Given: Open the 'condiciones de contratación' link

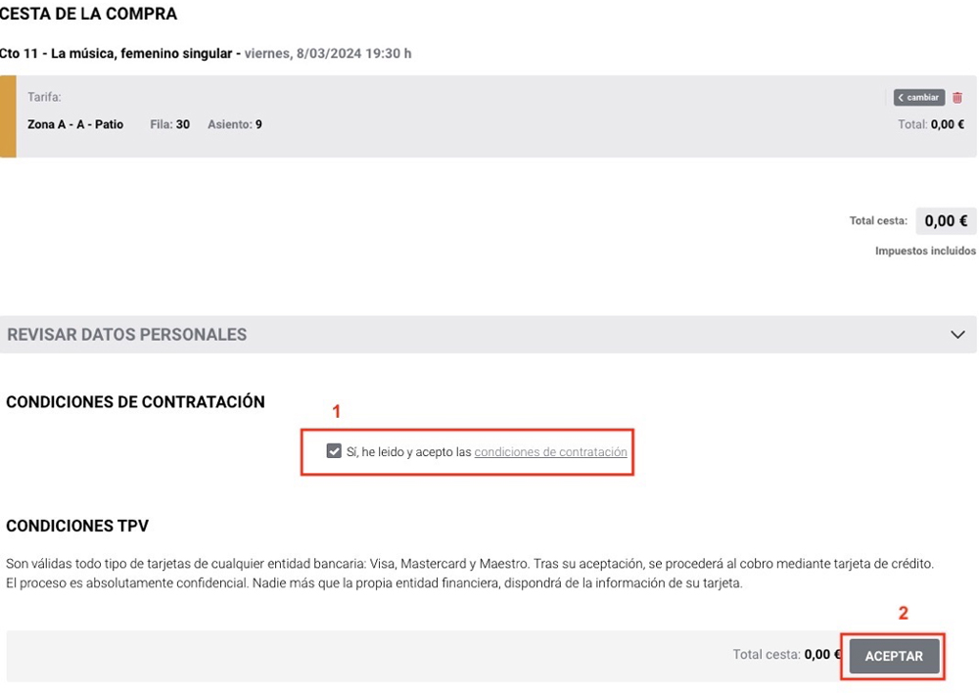Looking at the screenshot, I should click(550, 451).
